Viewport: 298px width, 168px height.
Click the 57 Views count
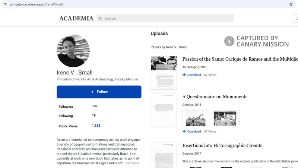coord(210,131)
